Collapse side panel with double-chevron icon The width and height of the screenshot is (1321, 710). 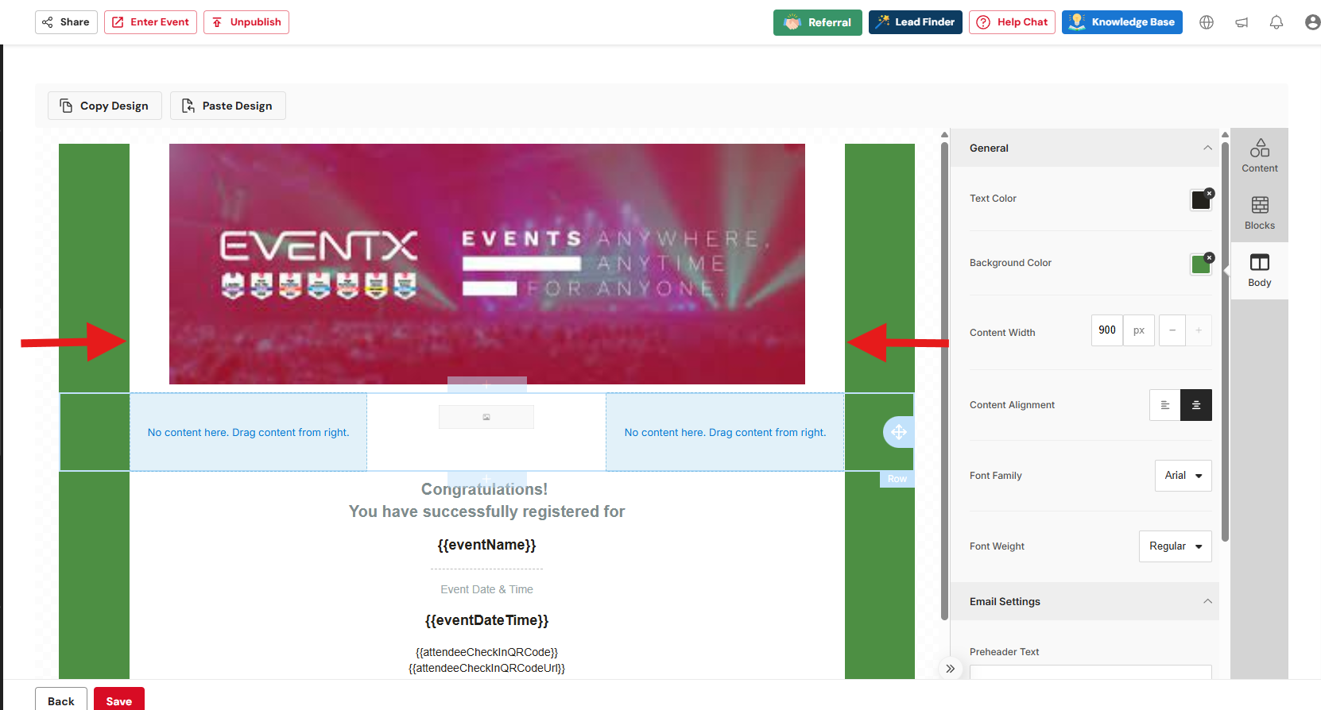[950, 669]
